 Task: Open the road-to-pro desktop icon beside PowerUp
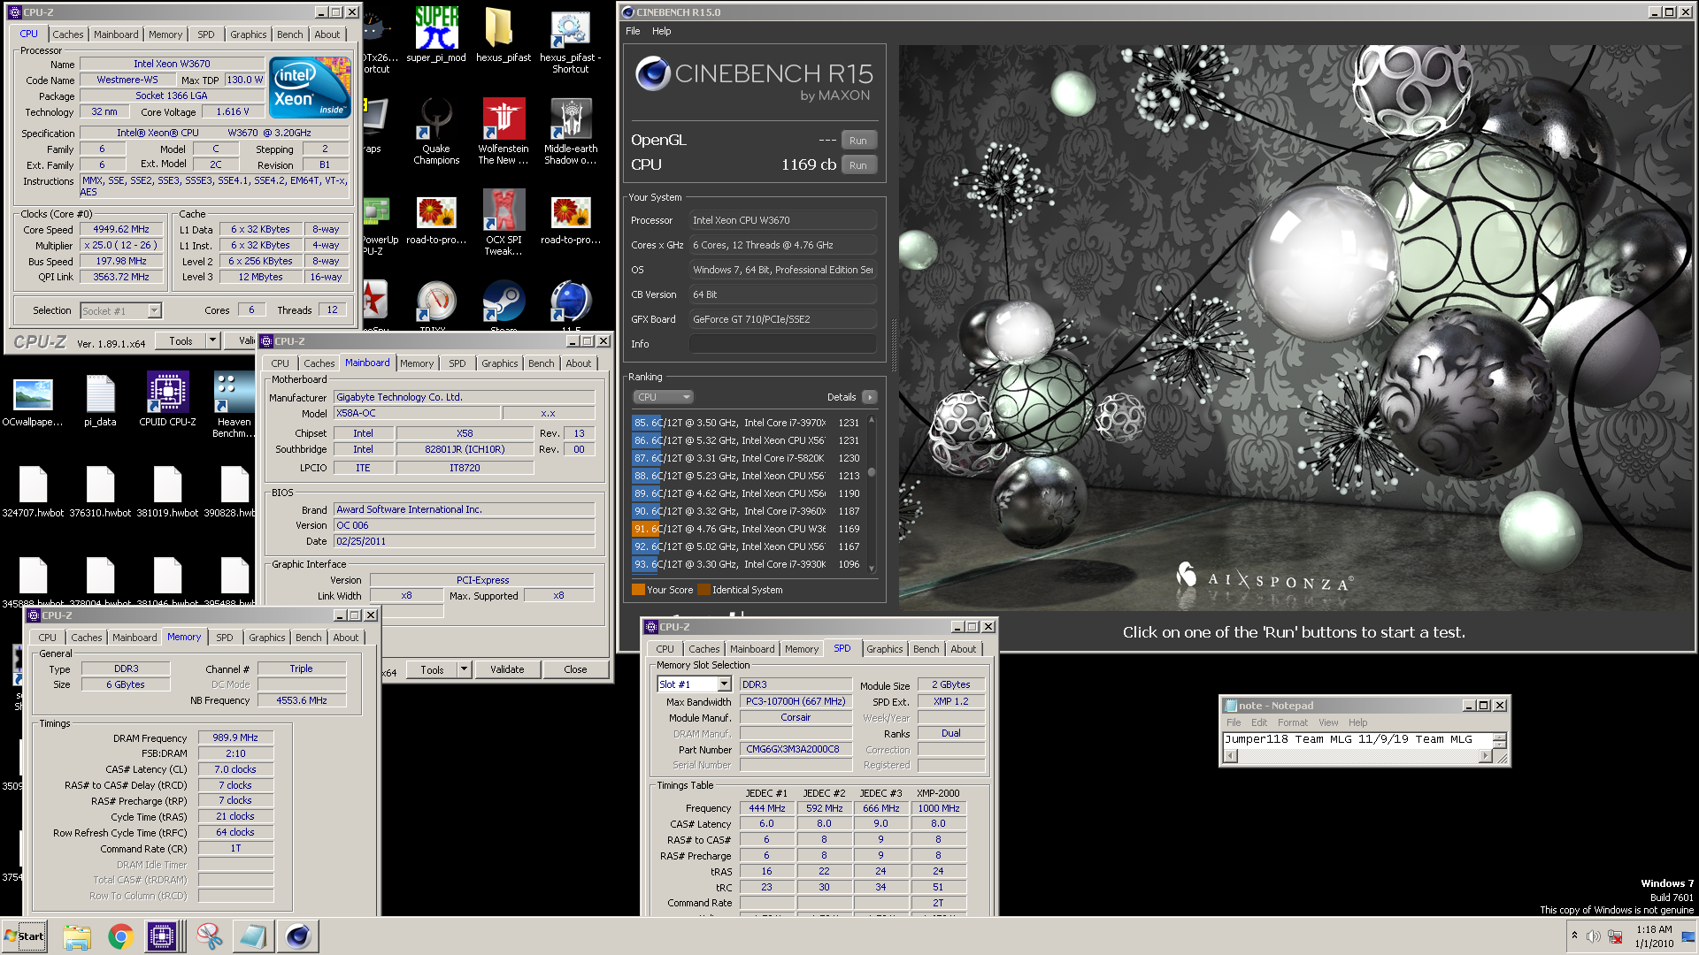point(436,222)
